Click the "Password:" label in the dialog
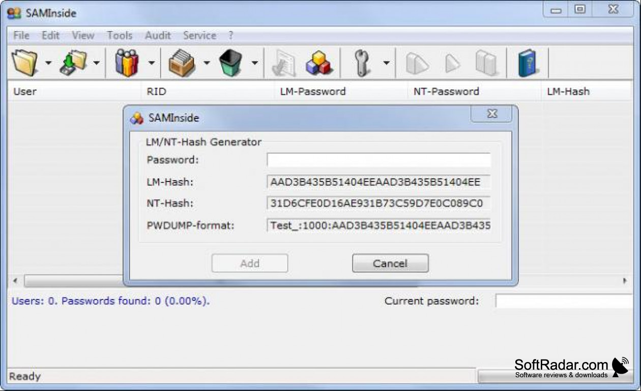Image resolution: width=641 pixels, height=391 pixels. 172,160
